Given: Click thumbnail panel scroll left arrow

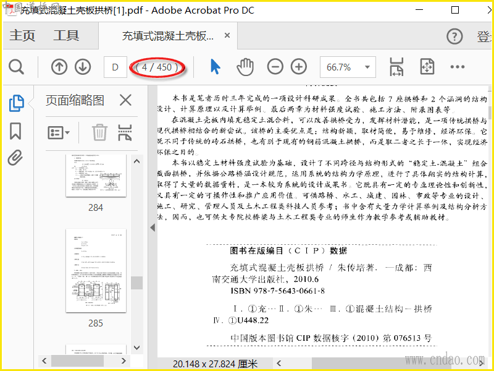Looking at the screenshot, I should tap(44, 360).
